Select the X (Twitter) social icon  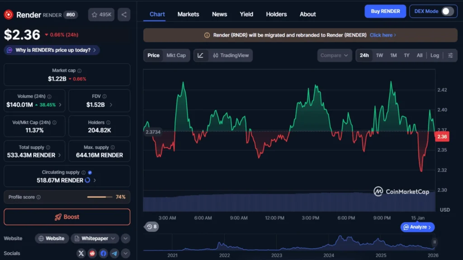81,253
